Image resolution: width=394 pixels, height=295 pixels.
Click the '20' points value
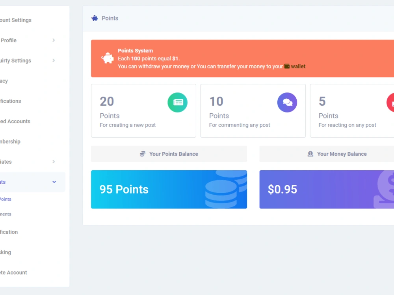(107, 101)
